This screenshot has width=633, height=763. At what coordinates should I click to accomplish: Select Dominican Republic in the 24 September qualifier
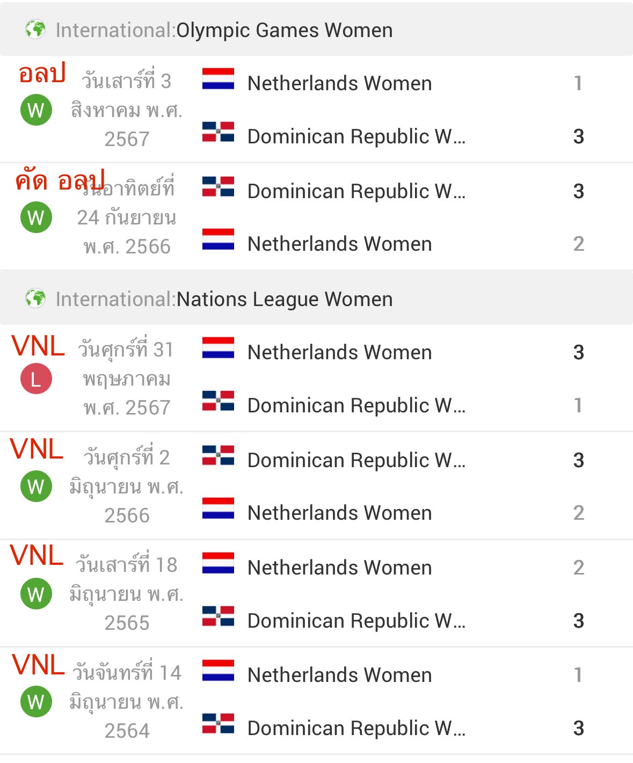(356, 191)
